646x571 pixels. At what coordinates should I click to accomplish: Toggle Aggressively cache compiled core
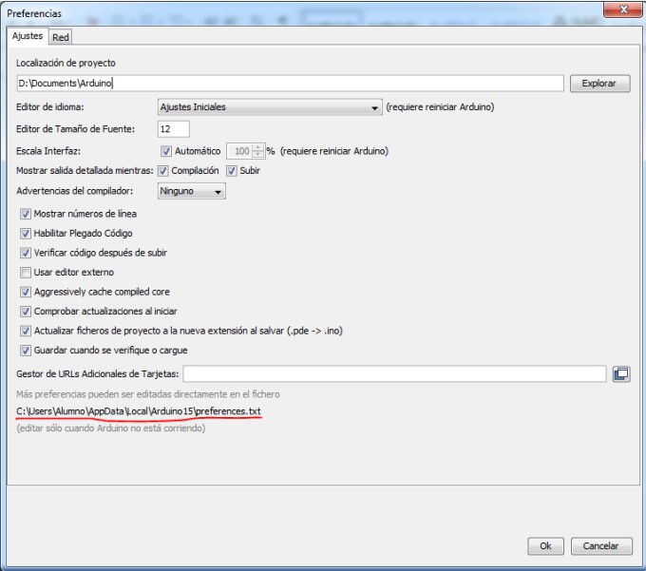tap(25, 292)
